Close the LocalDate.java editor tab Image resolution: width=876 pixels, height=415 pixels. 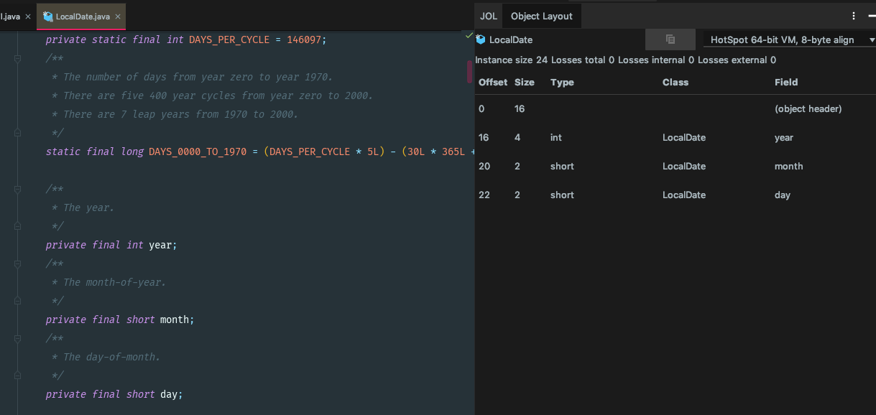(x=118, y=17)
